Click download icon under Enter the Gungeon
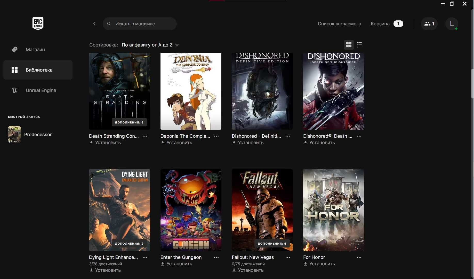Viewport: 474px width, 279px height. [x=163, y=264]
